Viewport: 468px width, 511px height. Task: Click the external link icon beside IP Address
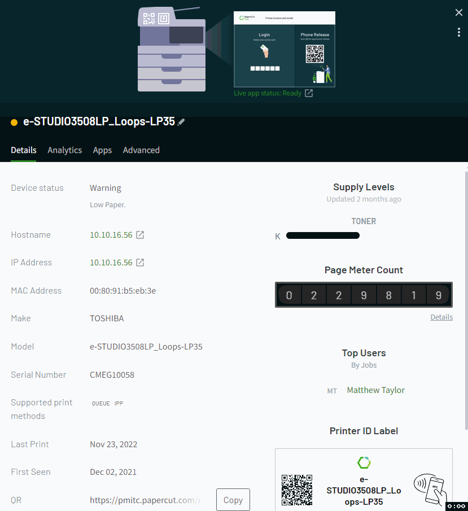tap(139, 262)
